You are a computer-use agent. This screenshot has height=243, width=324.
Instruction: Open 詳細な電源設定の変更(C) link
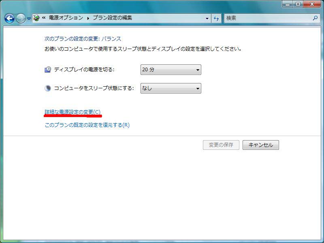(72, 112)
